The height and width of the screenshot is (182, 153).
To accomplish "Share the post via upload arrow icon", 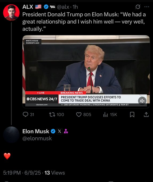I will pos(146,115).
